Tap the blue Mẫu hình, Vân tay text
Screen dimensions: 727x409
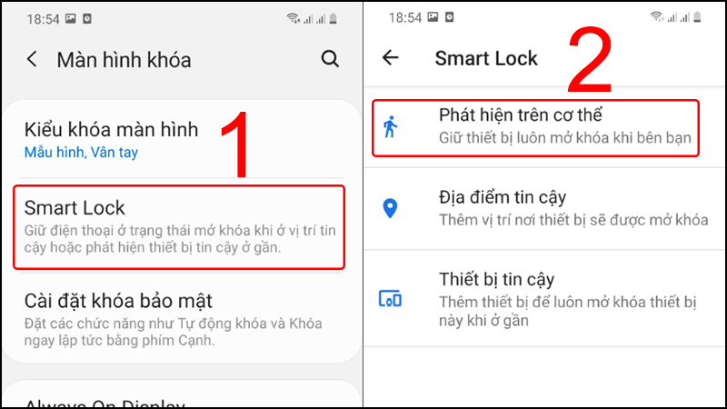click(x=81, y=152)
